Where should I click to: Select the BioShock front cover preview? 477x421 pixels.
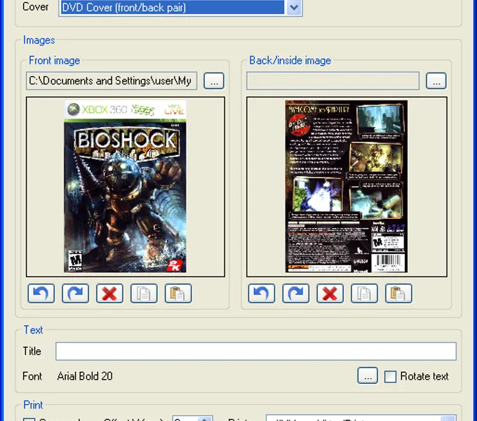point(125,187)
